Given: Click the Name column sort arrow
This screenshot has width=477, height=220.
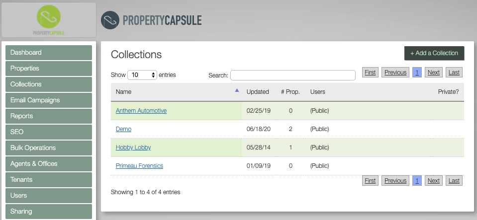Looking at the screenshot, I should [x=237, y=90].
